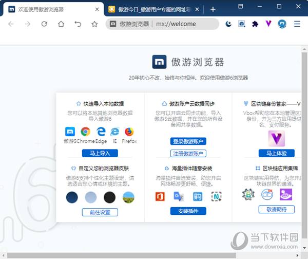This screenshot has width=308, height=259.
Task: Go forward with the forward arrow
Action: pyautogui.click(x=28, y=24)
